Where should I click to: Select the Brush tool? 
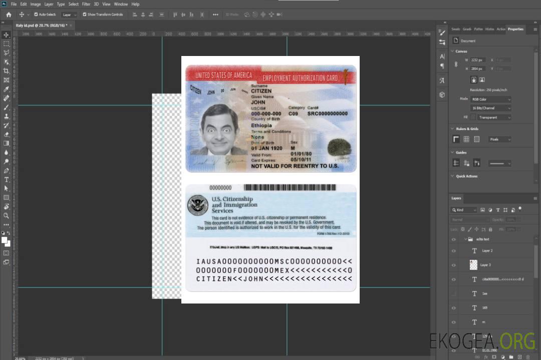click(6, 107)
